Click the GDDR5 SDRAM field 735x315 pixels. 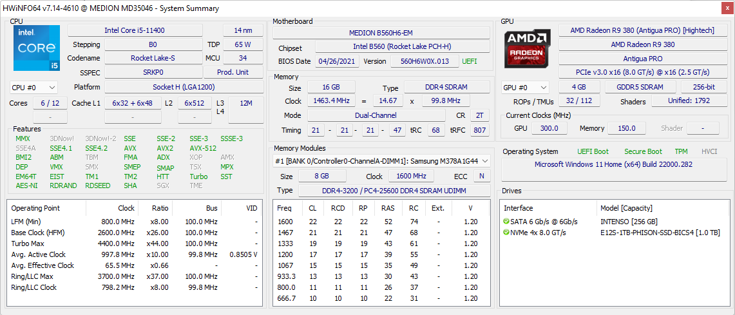(640, 87)
